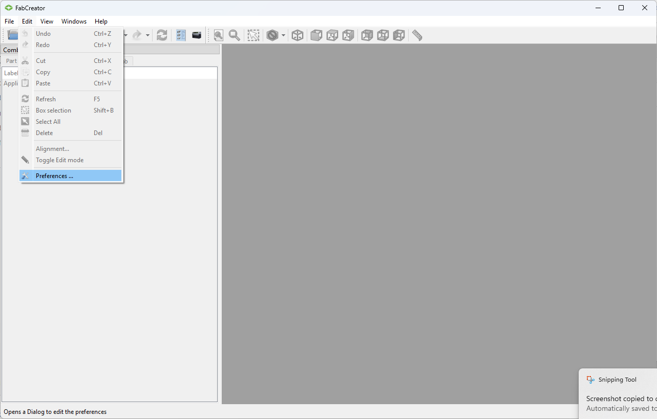Open the View menu

tap(47, 21)
